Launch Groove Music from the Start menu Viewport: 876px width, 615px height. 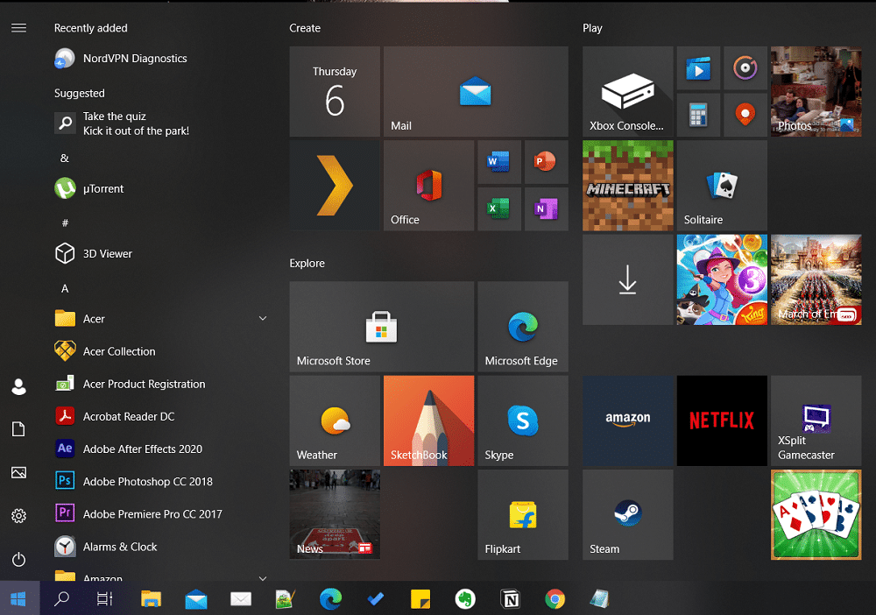(745, 68)
